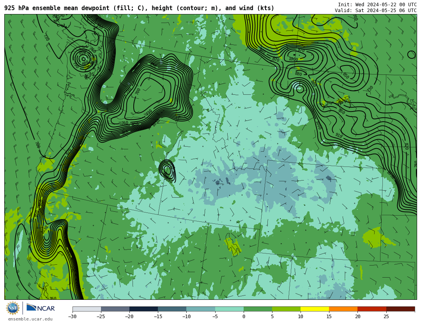Select the -15 to -10 color swatch
The height and width of the screenshot is (324, 421).
(172, 309)
